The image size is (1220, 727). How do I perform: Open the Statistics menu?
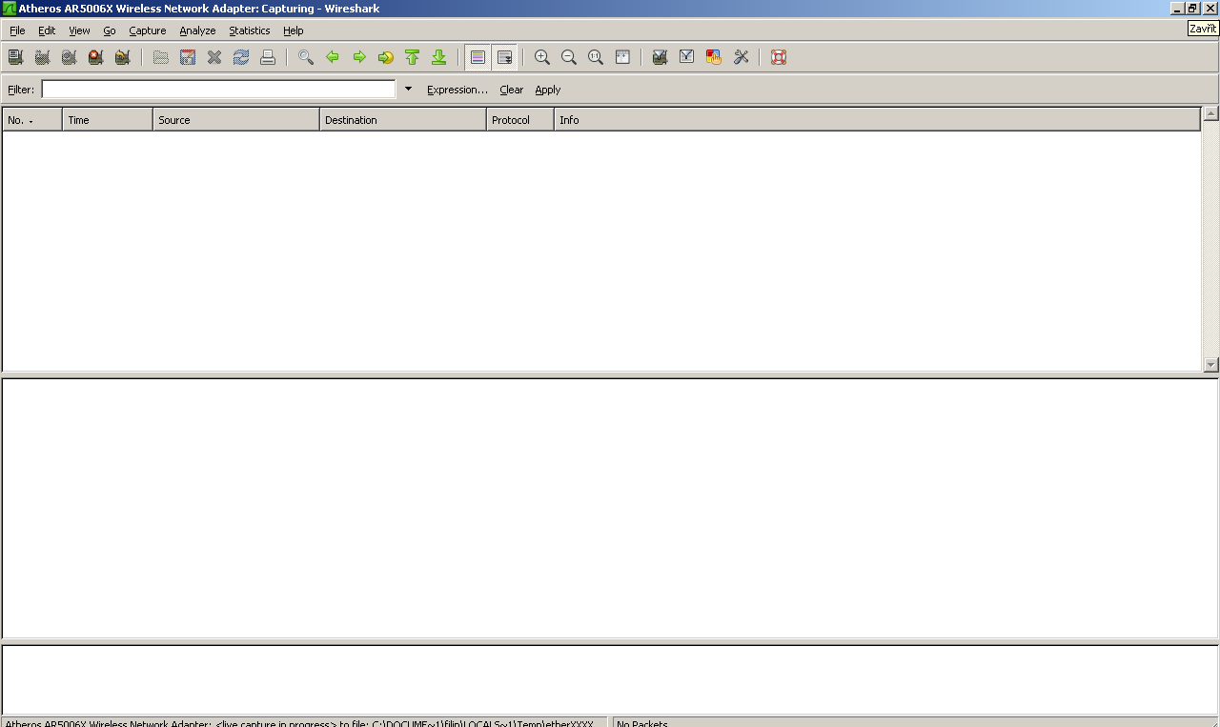250,30
